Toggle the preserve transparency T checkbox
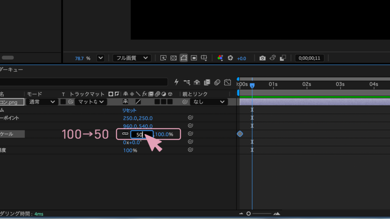The height and width of the screenshot is (219, 390). click(63, 102)
